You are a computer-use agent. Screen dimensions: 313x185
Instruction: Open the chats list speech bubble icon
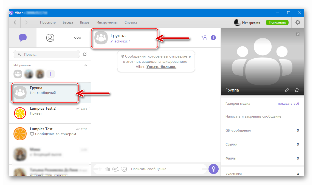pyautogui.click(x=23, y=38)
